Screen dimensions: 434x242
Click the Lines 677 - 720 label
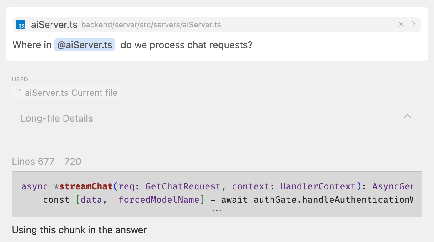pyautogui.click(x=46, y=162)
